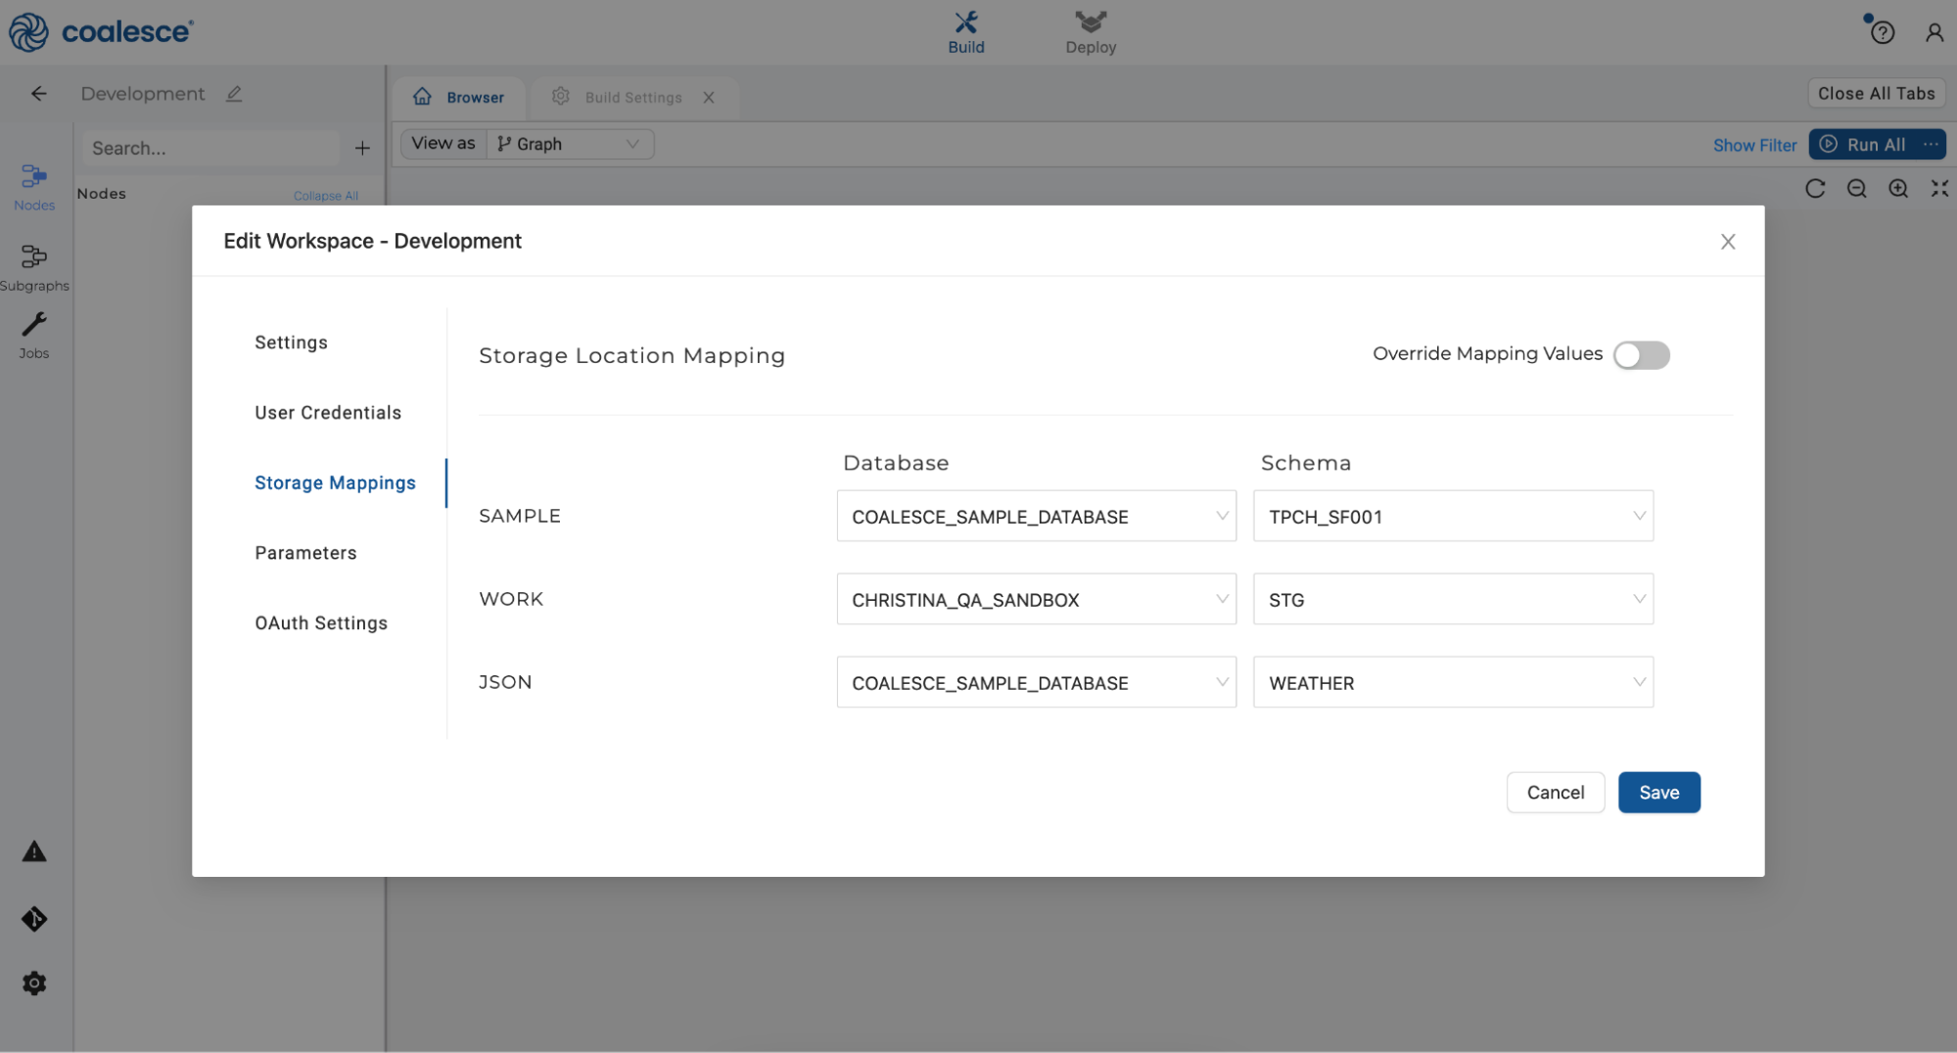The image size is (1957, 1053).
Task: Open the SAMPLE database dropdown
Action: pos(1036,516)
